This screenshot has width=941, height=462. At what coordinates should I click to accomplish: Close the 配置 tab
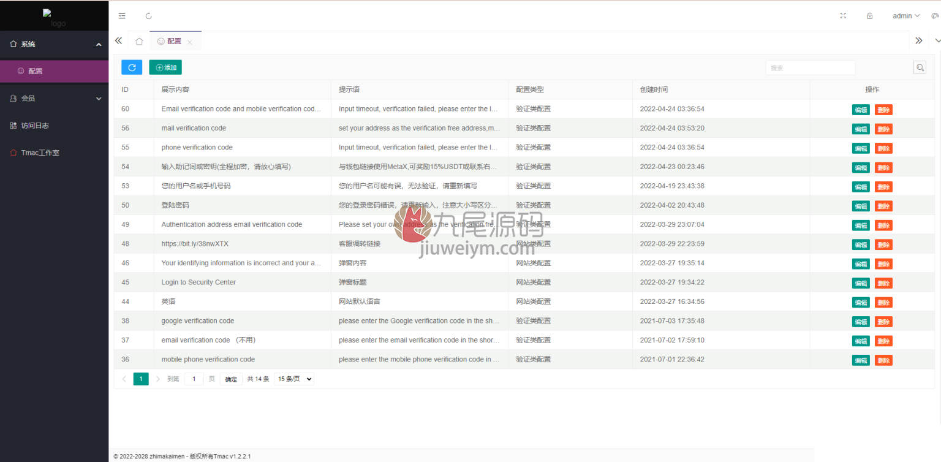pos(190,42)
